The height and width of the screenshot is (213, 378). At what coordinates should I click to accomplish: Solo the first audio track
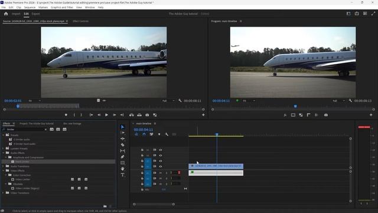pyautogui.click(x=167, y=173)
